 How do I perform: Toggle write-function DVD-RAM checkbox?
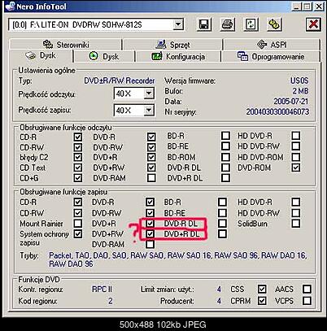tap(150, 244)
